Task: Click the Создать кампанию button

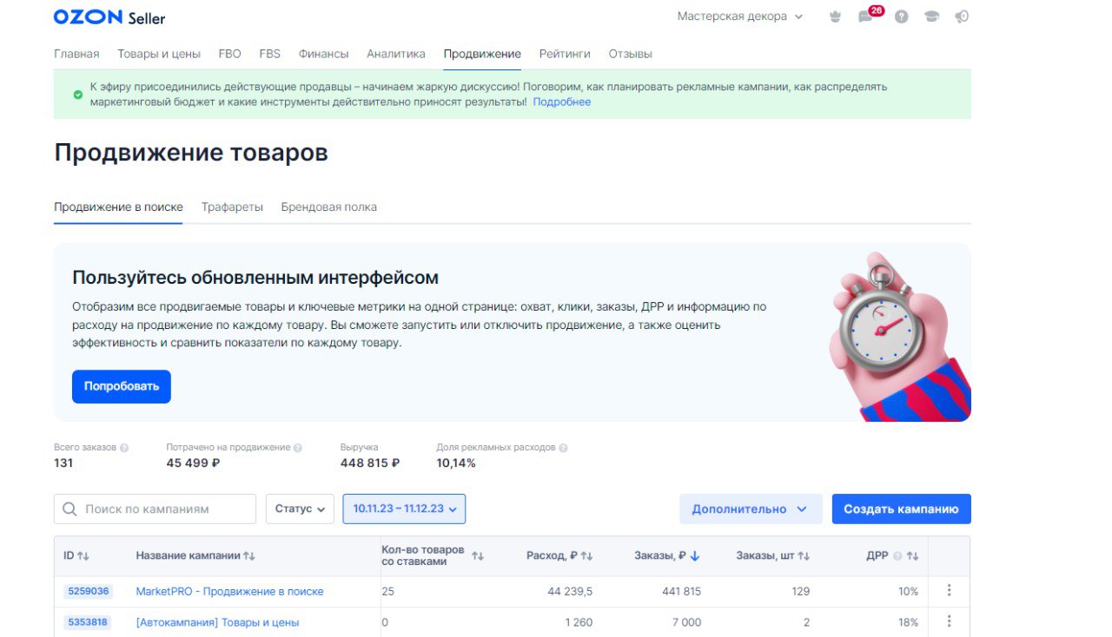Action: coord(901,509)
